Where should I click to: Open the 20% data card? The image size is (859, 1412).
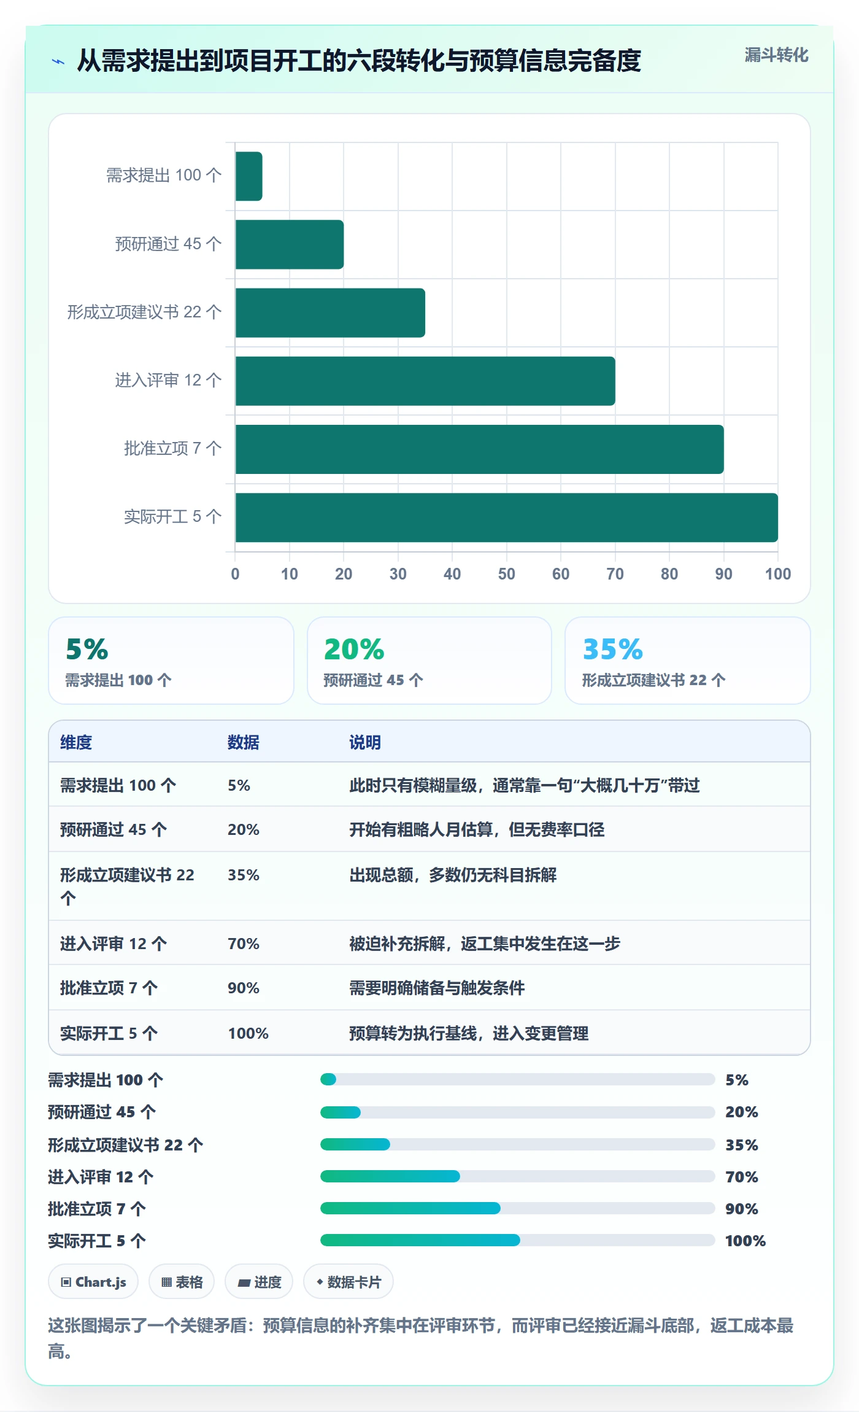point(429,661)
